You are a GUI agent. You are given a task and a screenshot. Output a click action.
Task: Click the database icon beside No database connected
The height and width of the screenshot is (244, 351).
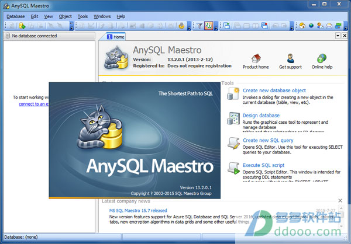pos(8,36)
